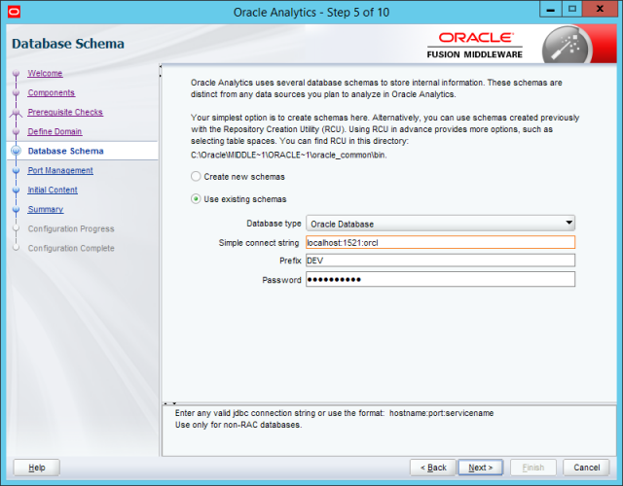Click the 'hostname:port:servicename' format hint

coord(441,413)
